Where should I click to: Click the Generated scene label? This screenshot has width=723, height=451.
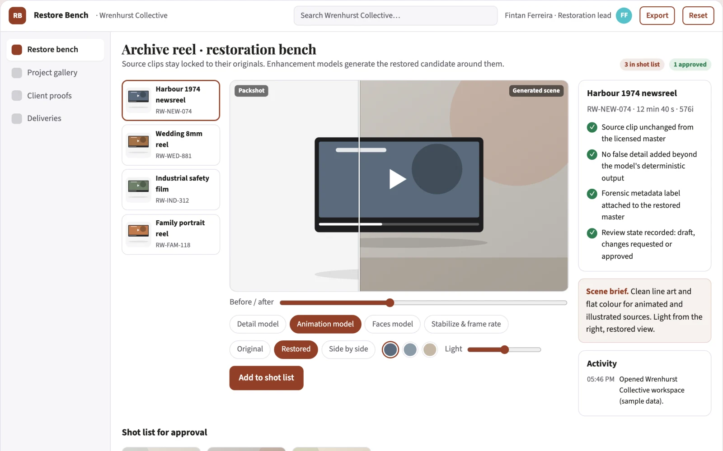[x=536, y=91]
